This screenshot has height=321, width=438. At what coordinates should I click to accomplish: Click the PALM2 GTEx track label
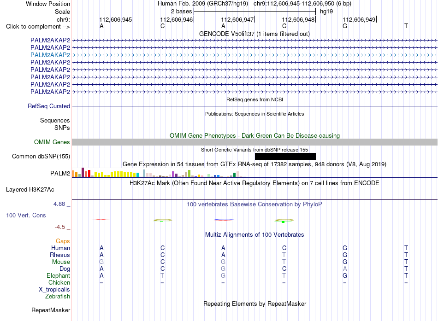(x=60, y=173)
